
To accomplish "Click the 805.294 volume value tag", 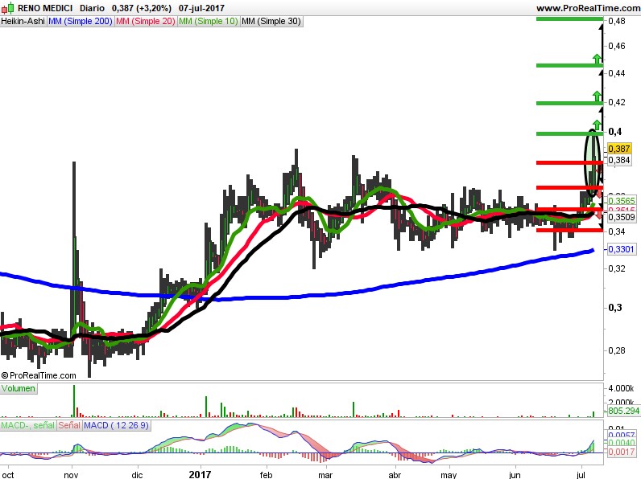I will point(623,411).
